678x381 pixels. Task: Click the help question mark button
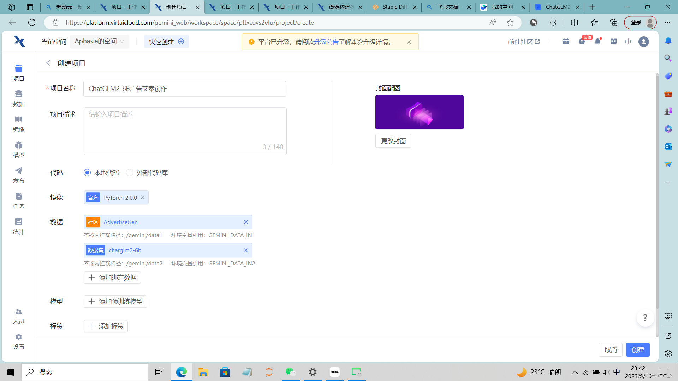click(x=645, y=318)
